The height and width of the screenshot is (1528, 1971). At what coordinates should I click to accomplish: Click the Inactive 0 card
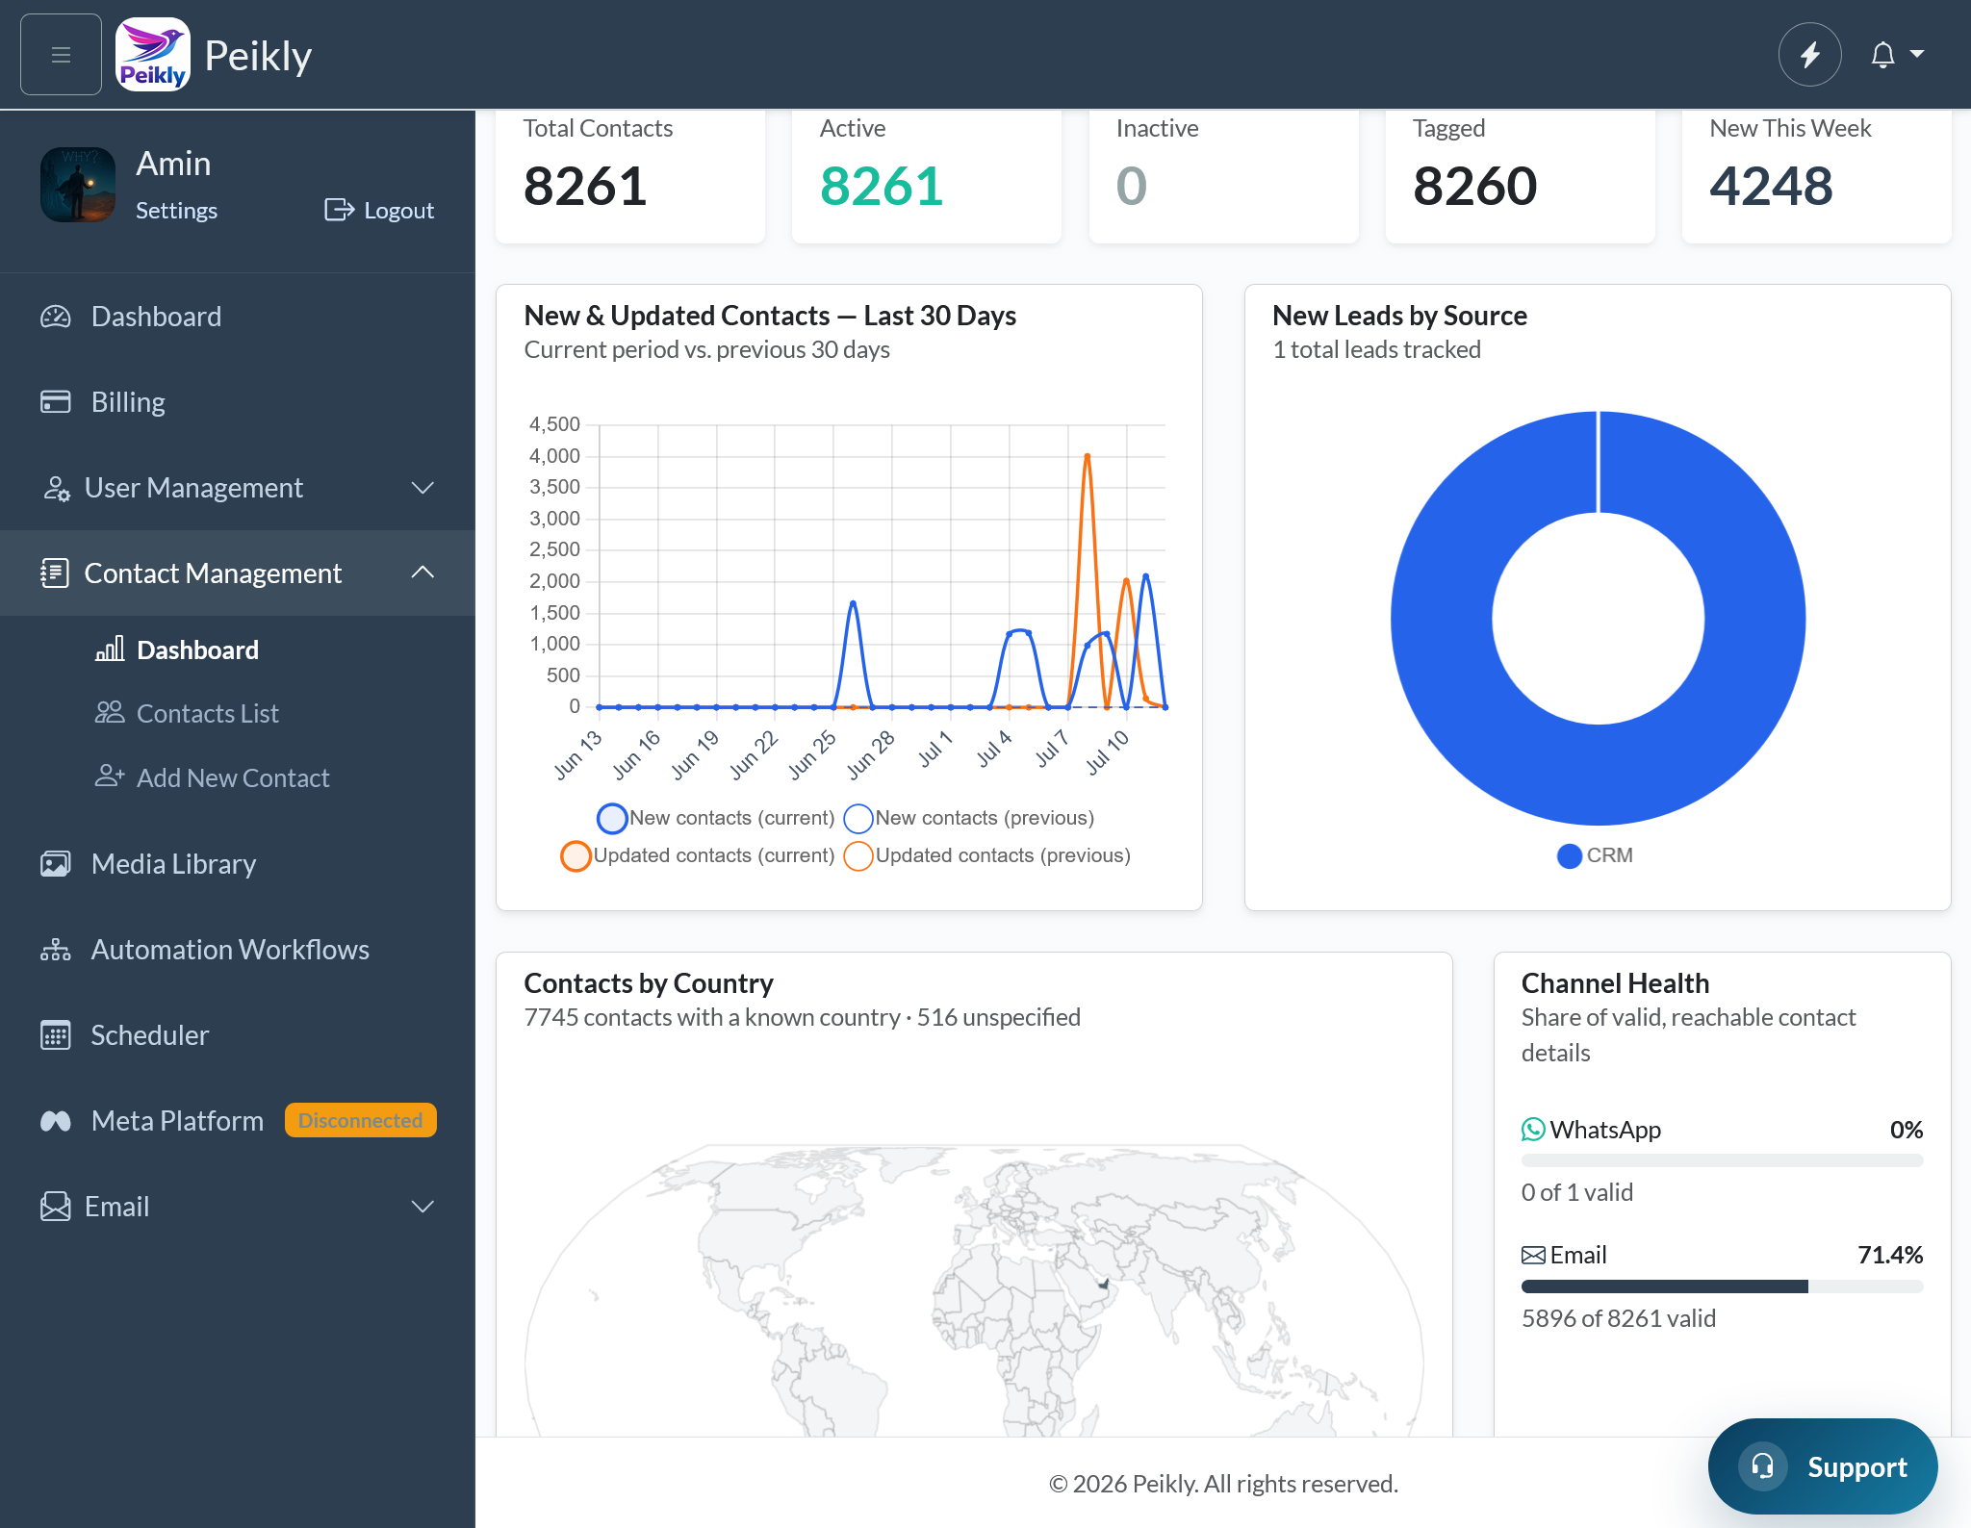[x=1223, y=176]
